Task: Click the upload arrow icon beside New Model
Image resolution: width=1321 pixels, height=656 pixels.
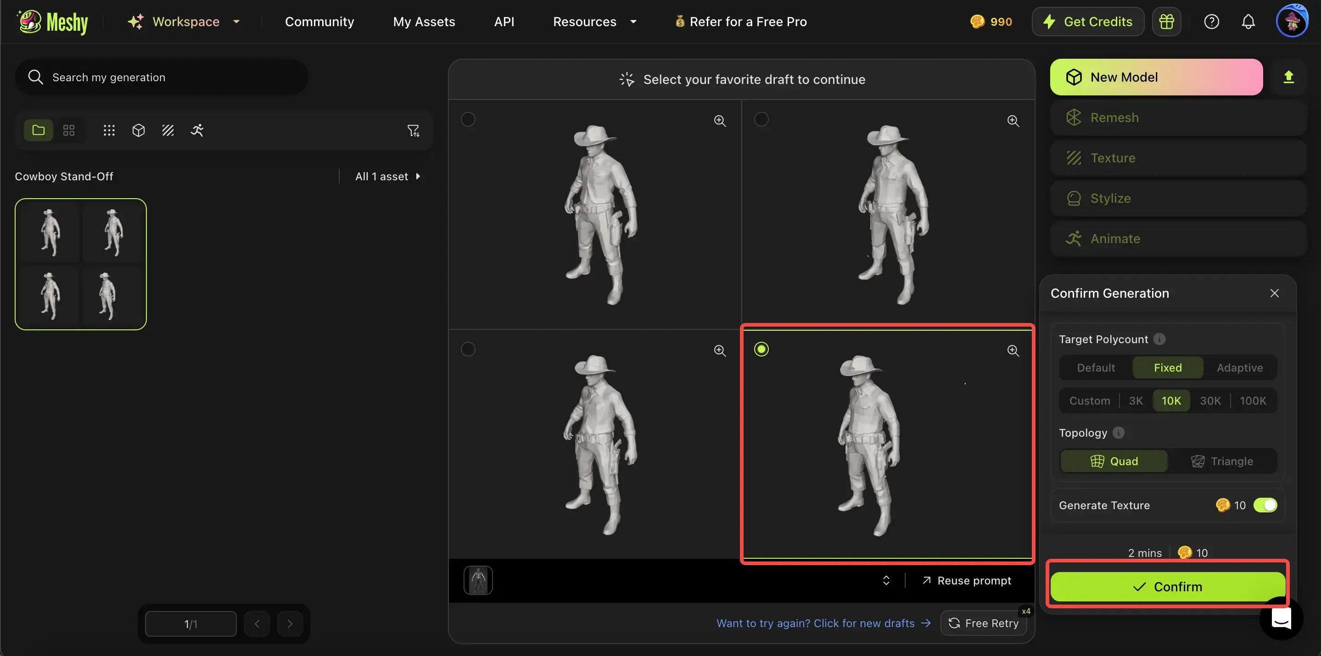Action: [x=1288, y=77]
